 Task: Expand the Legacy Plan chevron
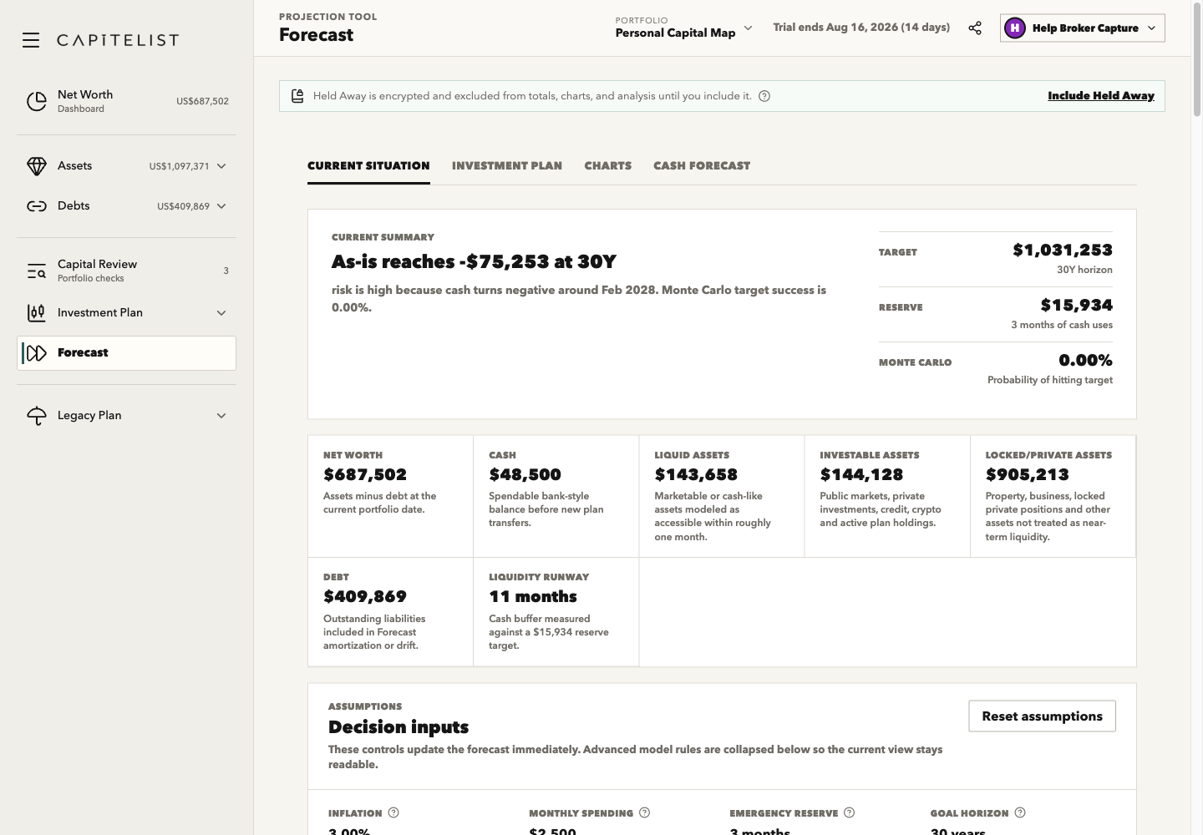(221, 416)
